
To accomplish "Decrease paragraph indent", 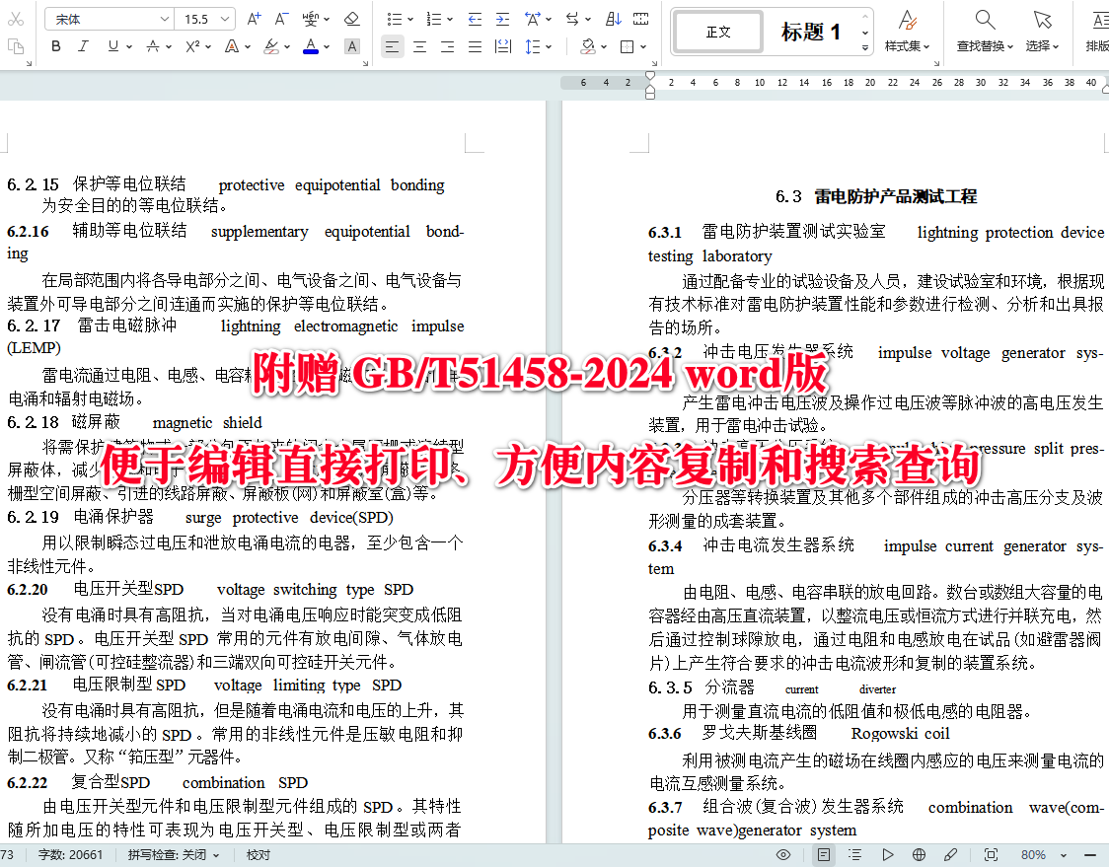I will [x=475, y=19].
